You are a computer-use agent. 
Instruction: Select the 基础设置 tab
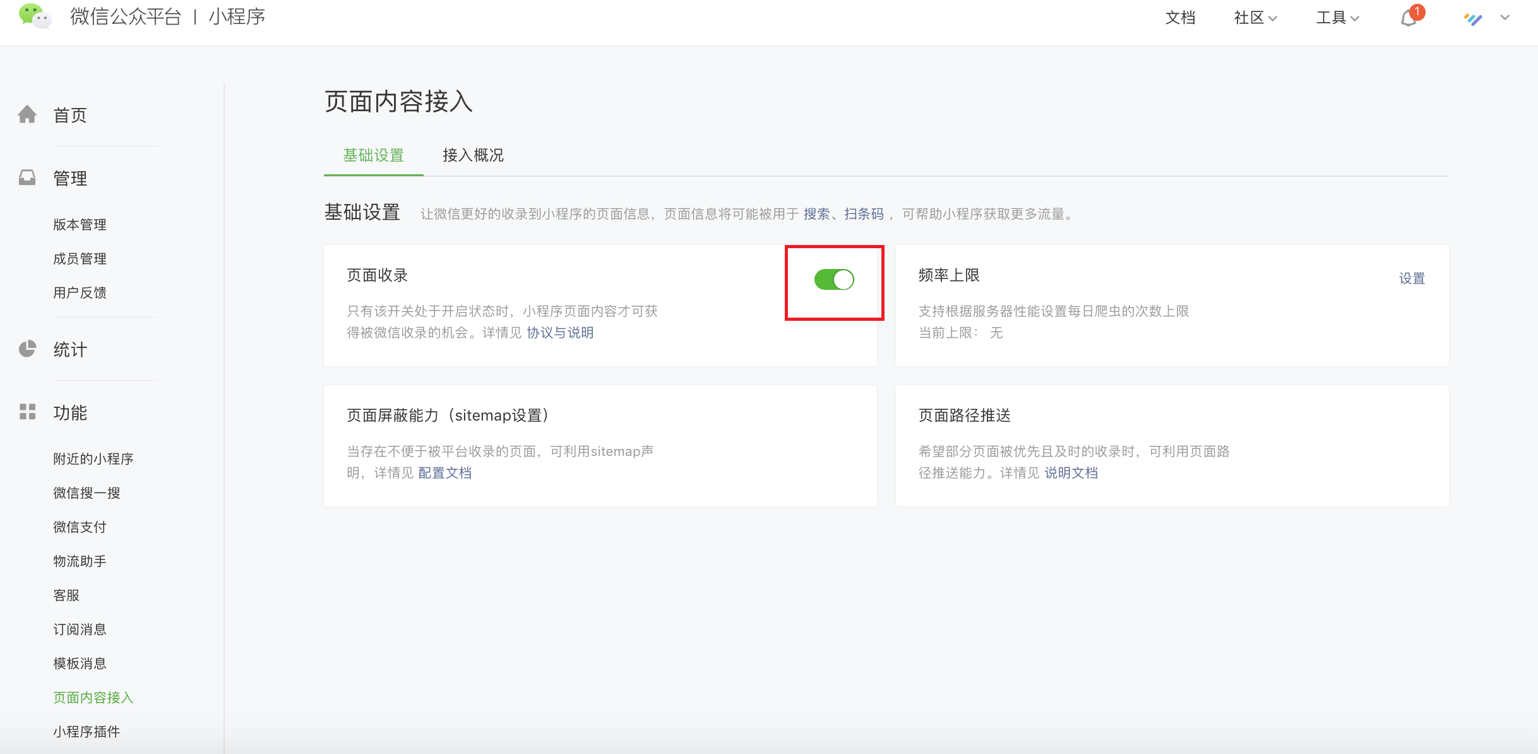(x=373, y=155)
